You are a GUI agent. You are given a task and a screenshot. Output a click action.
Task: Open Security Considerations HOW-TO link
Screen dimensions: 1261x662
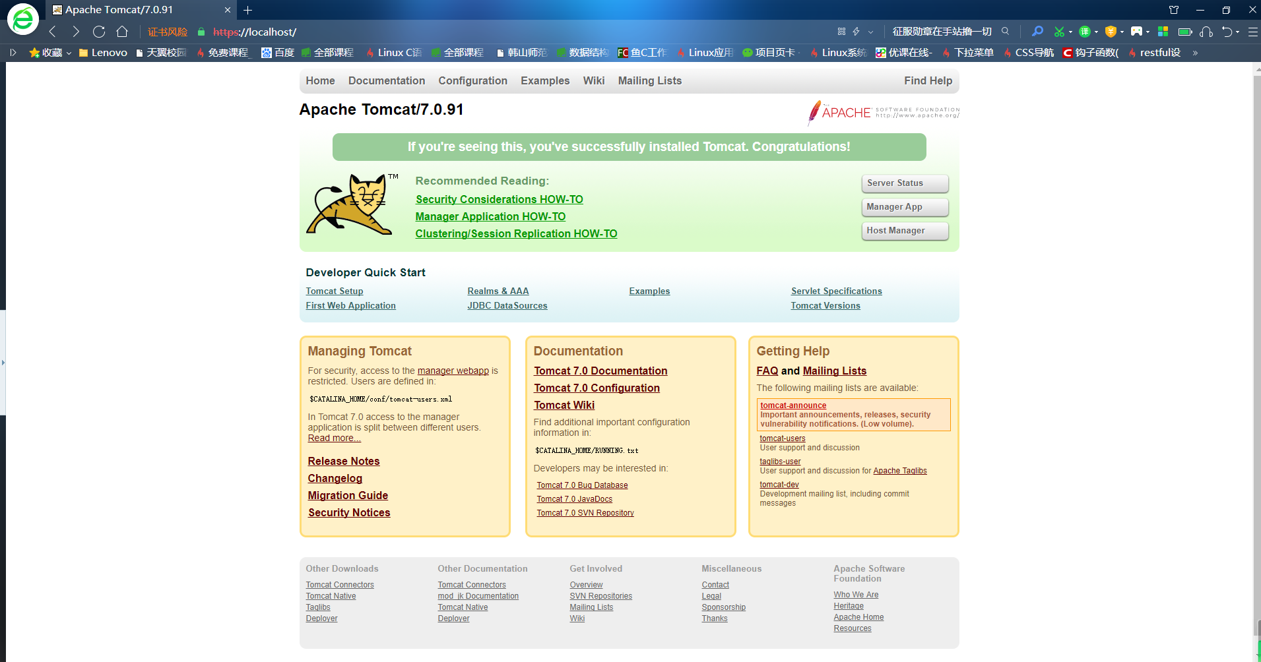pos(499,199)
